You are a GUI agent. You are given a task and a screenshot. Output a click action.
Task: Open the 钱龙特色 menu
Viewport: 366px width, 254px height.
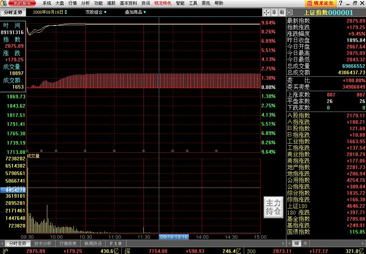tap(163, 3)
